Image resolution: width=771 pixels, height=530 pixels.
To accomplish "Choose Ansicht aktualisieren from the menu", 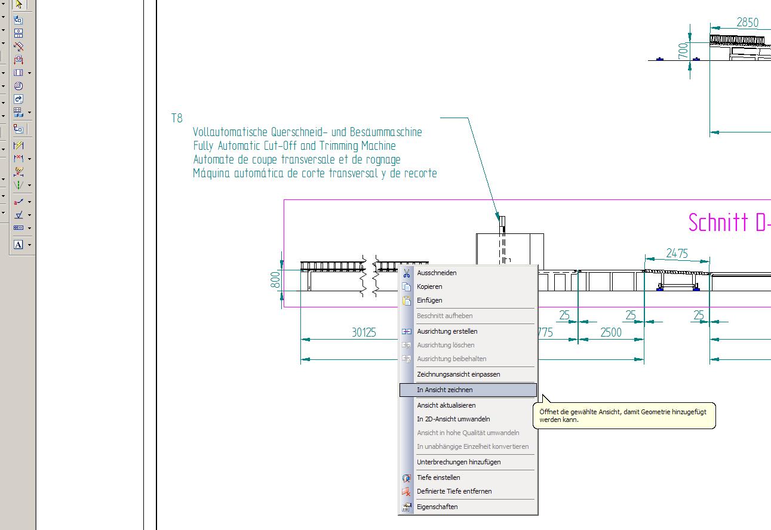I will [x=468, y=405].
